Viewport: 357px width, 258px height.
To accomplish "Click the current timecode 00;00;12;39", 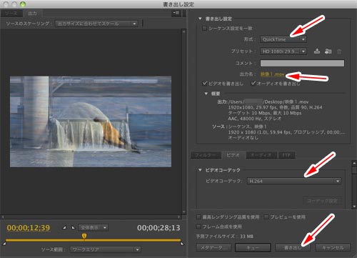I will tap(29, 228).
